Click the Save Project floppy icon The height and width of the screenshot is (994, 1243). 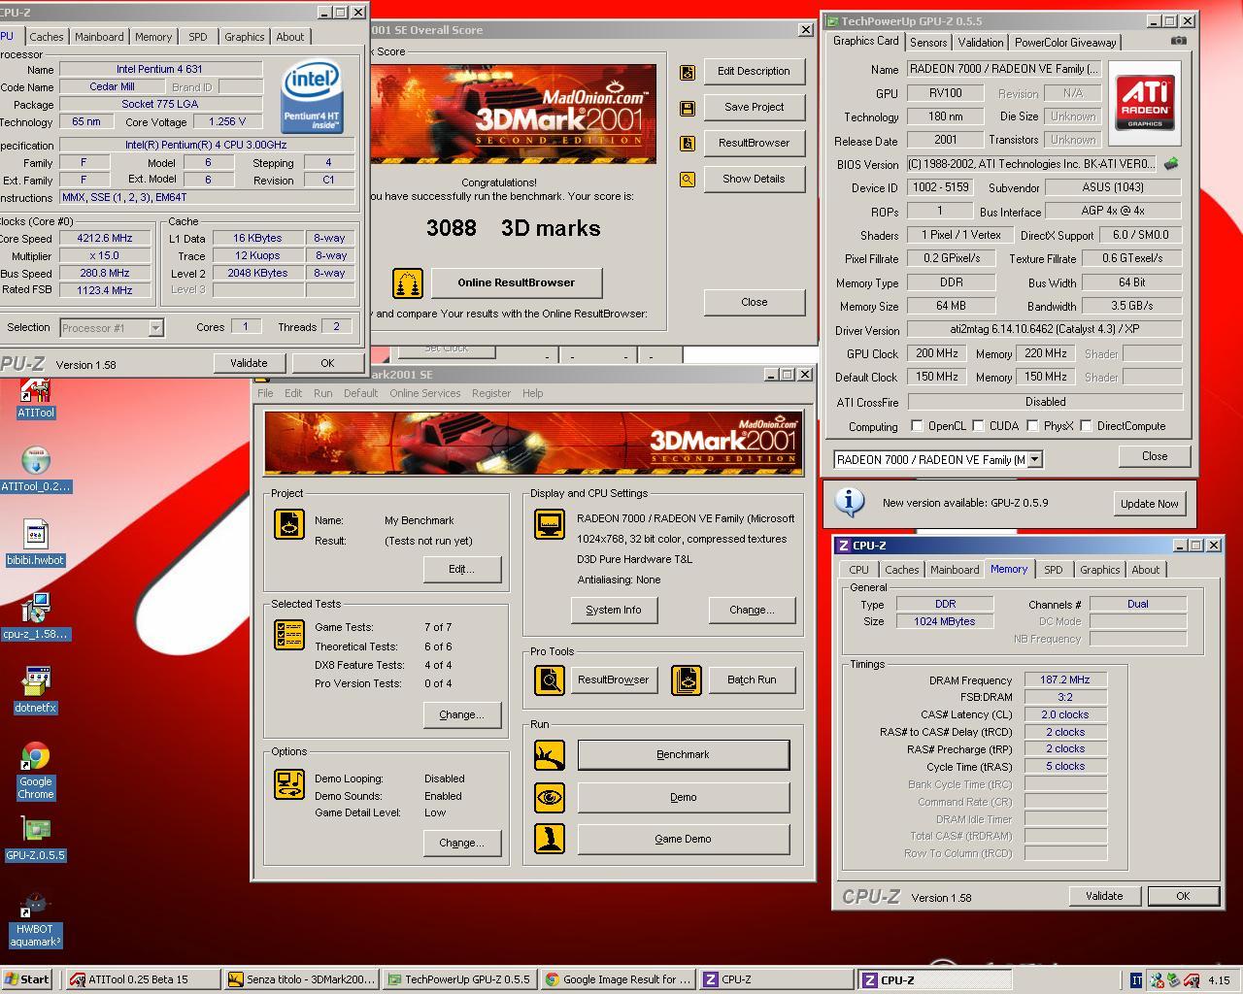click(x=688, y=108)
